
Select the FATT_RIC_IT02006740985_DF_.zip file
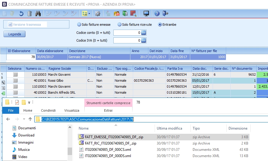click(110, 143)
